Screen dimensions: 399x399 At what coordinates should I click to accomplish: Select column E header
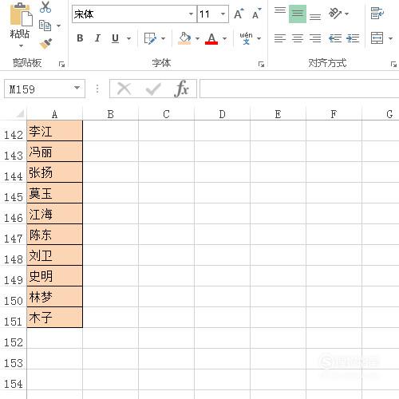point(278,114)
